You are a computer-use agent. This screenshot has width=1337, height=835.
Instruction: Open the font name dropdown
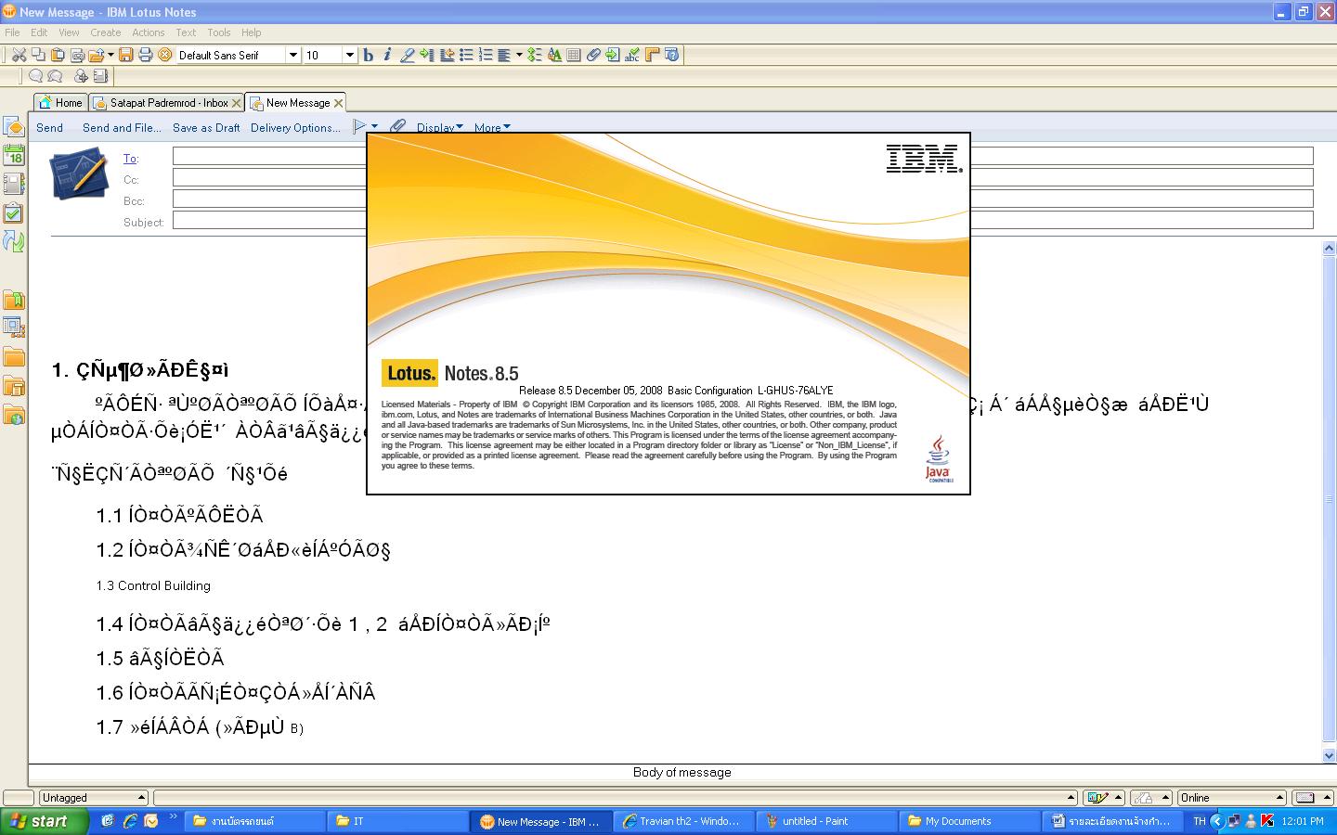click(293, 55)
